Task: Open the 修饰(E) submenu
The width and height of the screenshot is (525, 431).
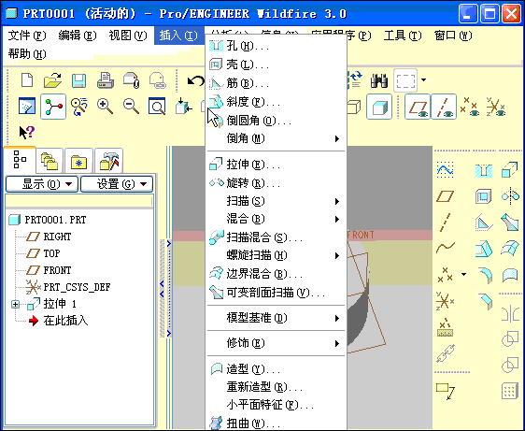Action: point(276,343)
